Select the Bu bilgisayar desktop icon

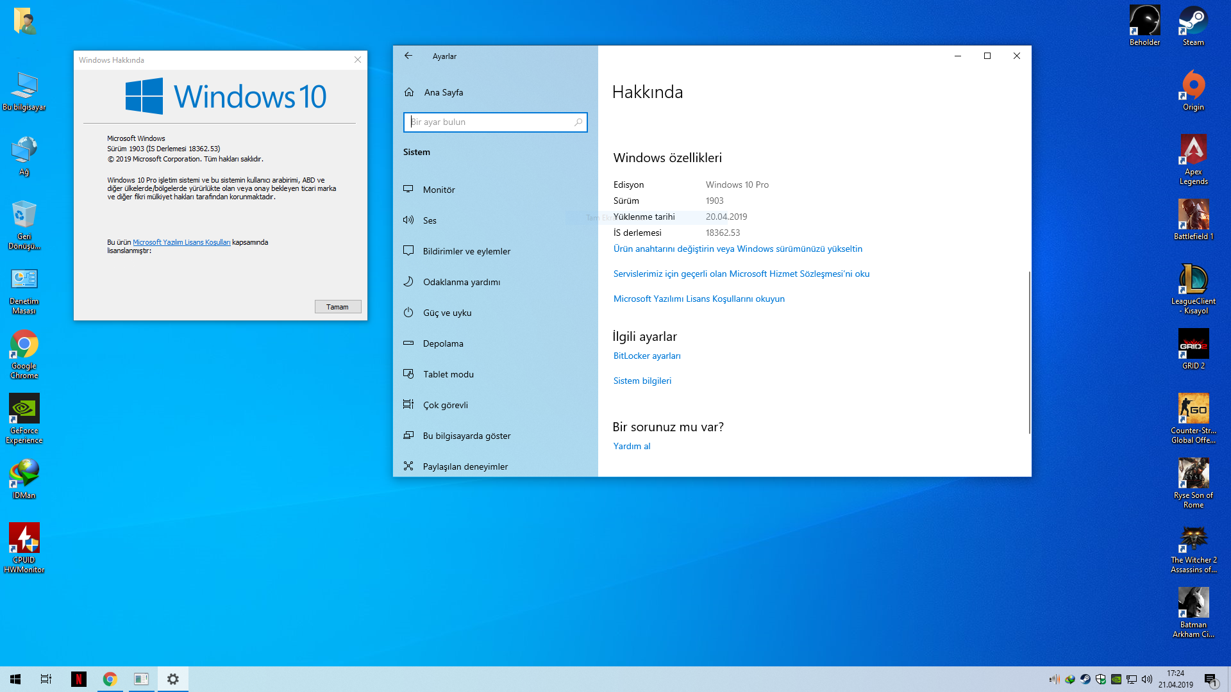coord(24,90)
